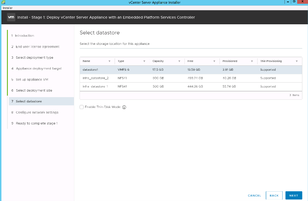Click the Thin Provisioning column filter icon
Viewport: 308px width, 201px height.
(297, 61)
